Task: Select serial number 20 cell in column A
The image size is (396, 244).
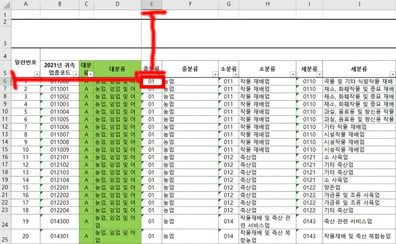Action: [x=26, y=237]
